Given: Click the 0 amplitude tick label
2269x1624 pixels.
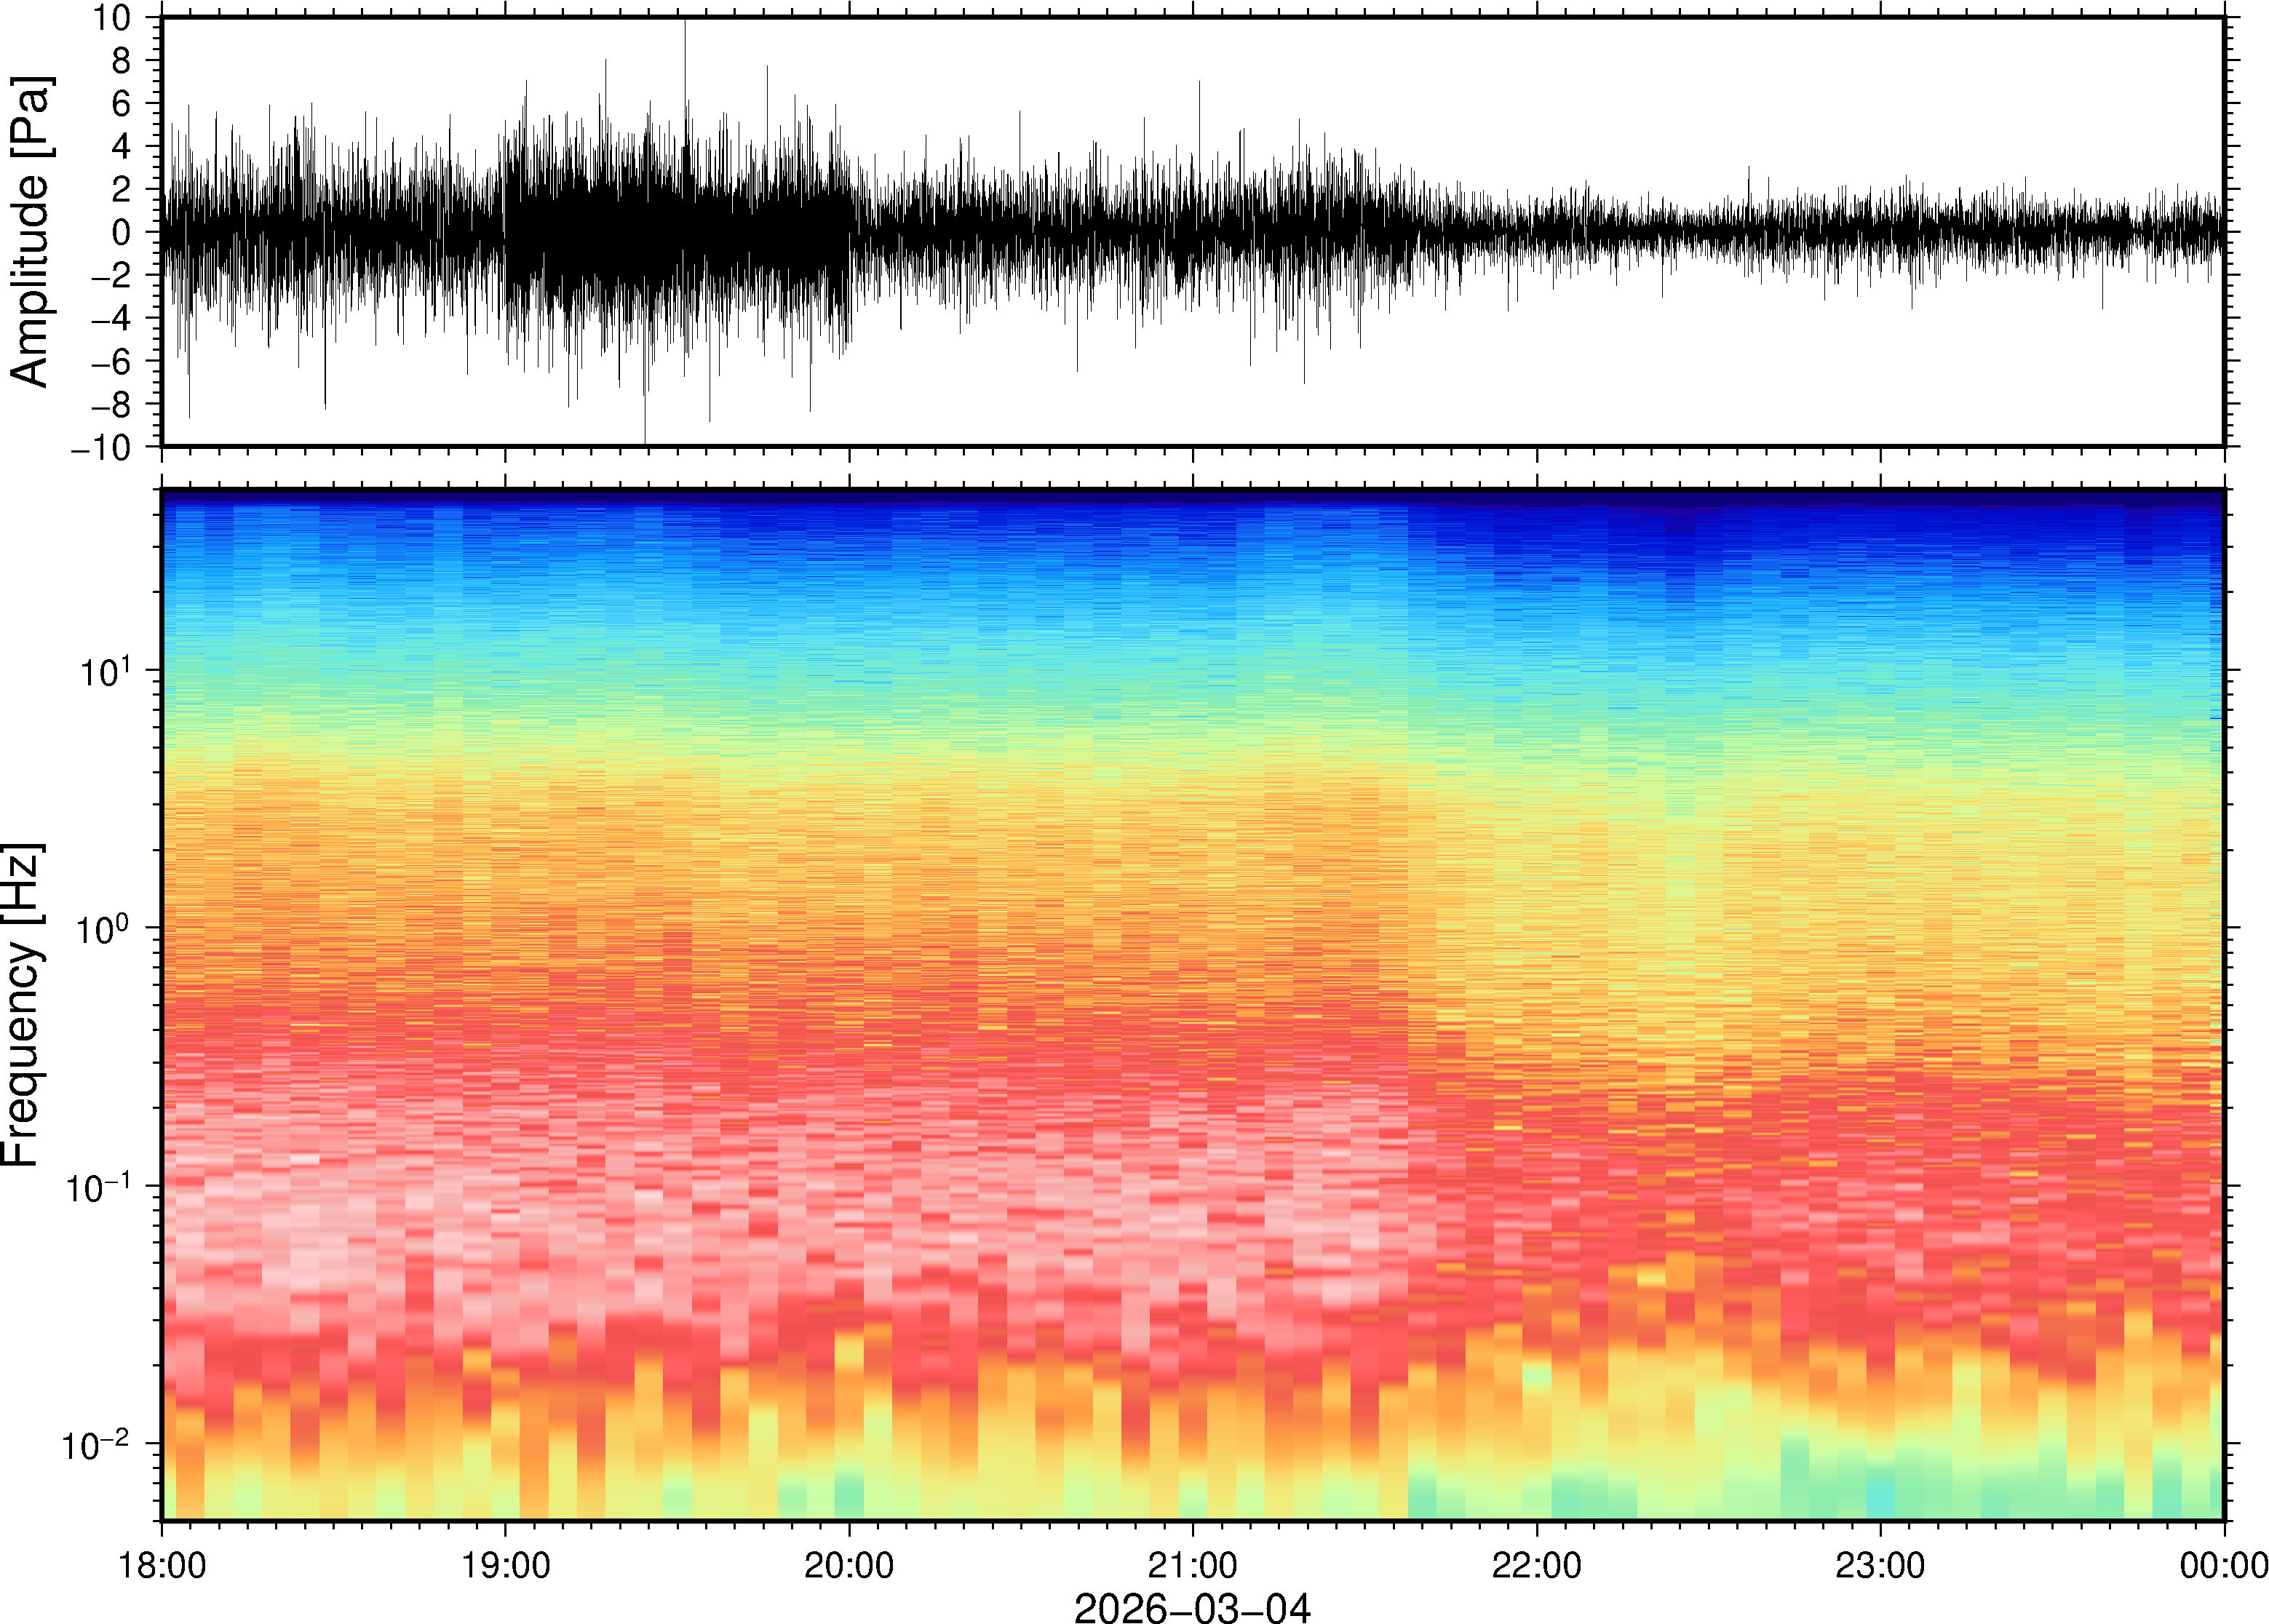Looking at the screenshot, I should pos(122,233).
